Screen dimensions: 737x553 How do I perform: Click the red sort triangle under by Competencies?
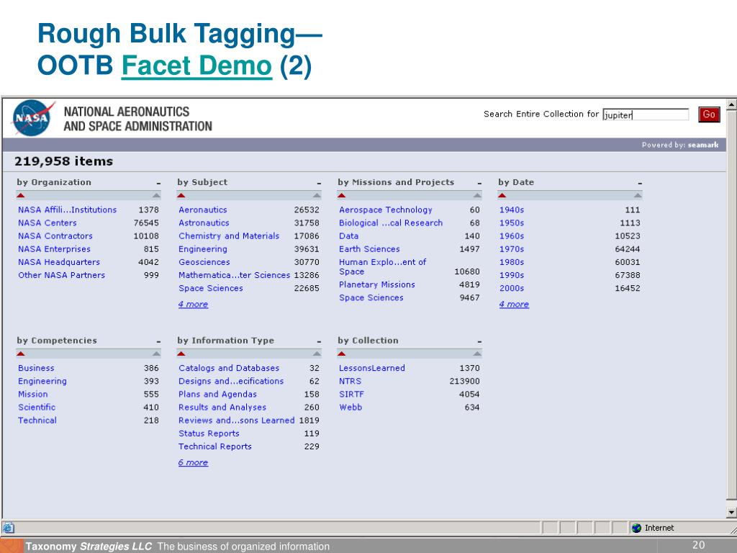click(x=21, y=354)
